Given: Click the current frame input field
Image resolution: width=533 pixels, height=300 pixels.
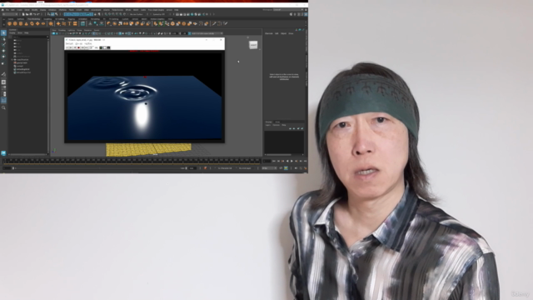Looking at the screenshot, I should pyautogui.click(x=266, y=161).
